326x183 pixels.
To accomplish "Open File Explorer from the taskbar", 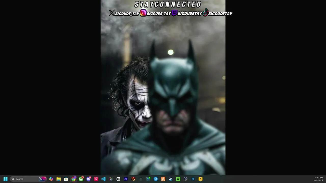I will click(x=59, y=179).
